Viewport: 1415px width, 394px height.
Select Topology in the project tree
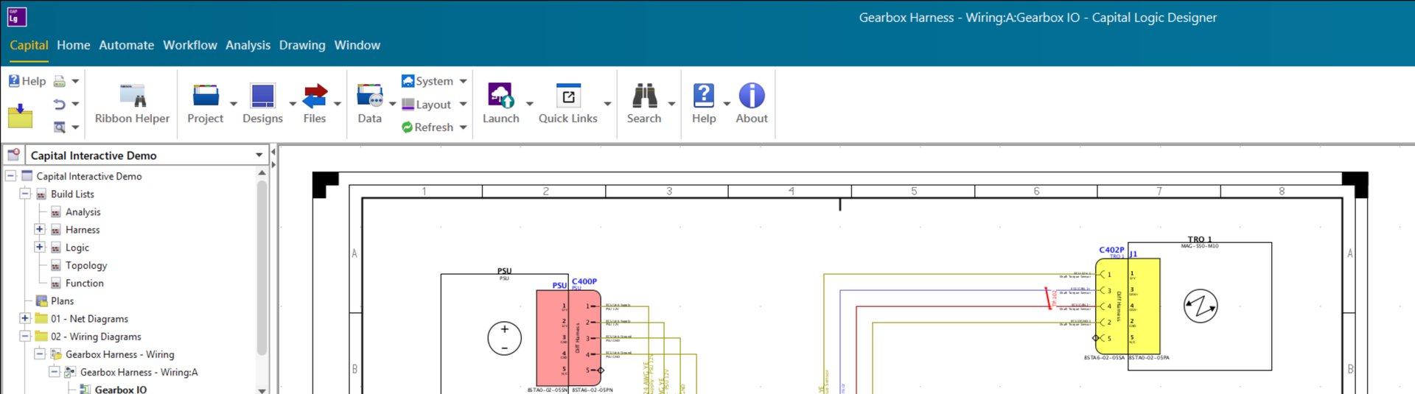point(85,265)
